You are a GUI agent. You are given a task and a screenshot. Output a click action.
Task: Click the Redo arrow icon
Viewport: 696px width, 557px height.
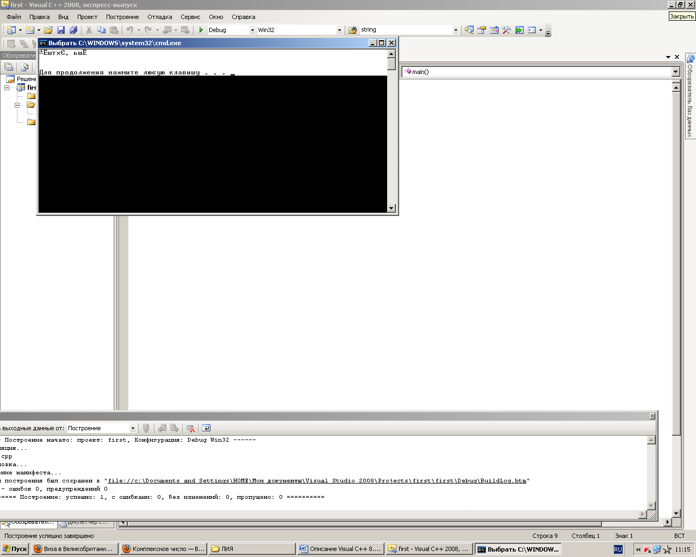[x=148, y=30]
